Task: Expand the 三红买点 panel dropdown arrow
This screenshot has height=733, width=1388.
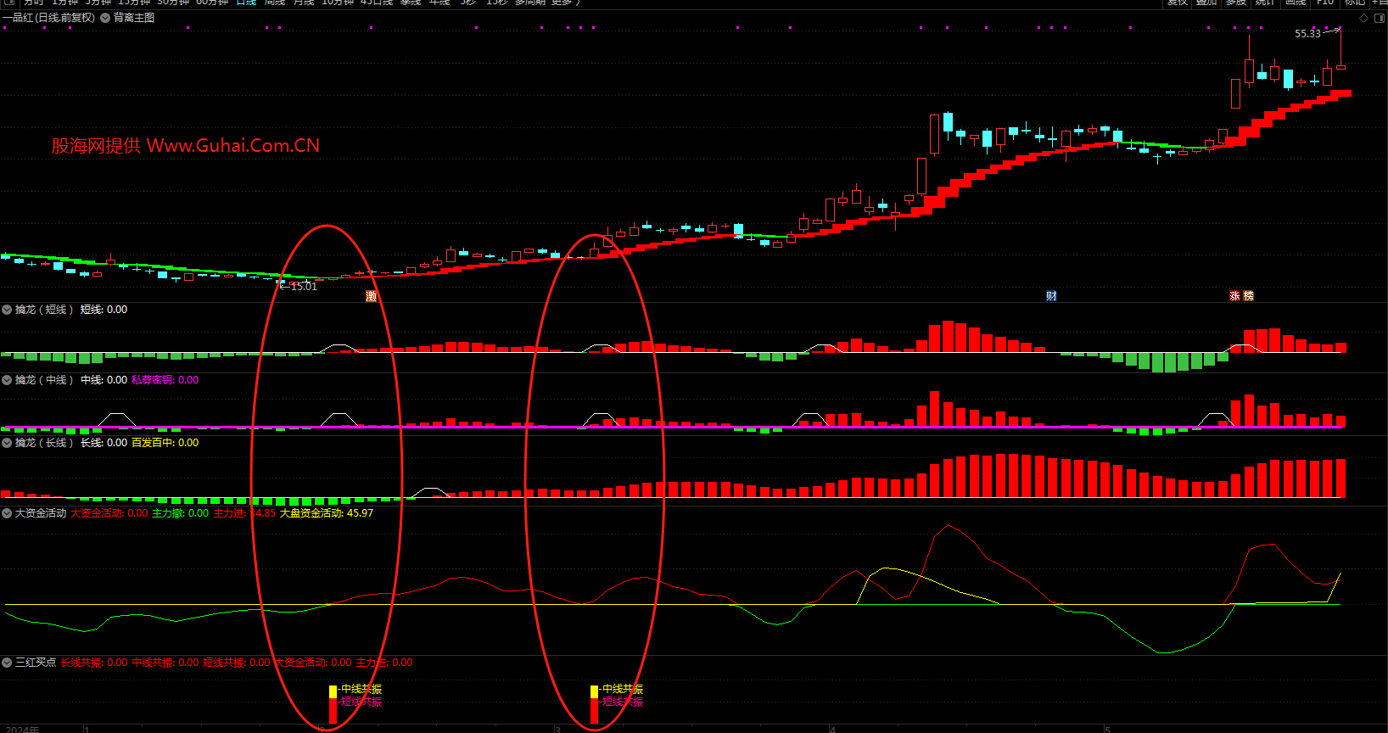Action: pyautogui.click(x=7, y=663)
